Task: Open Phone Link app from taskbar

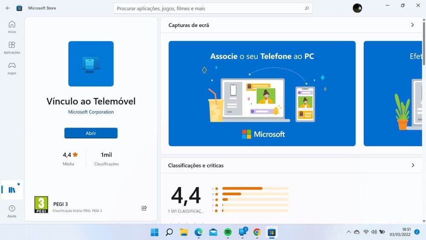Action: (243, 231)
